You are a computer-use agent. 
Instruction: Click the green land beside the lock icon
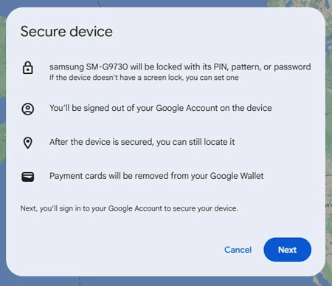[x=2, y=68]
